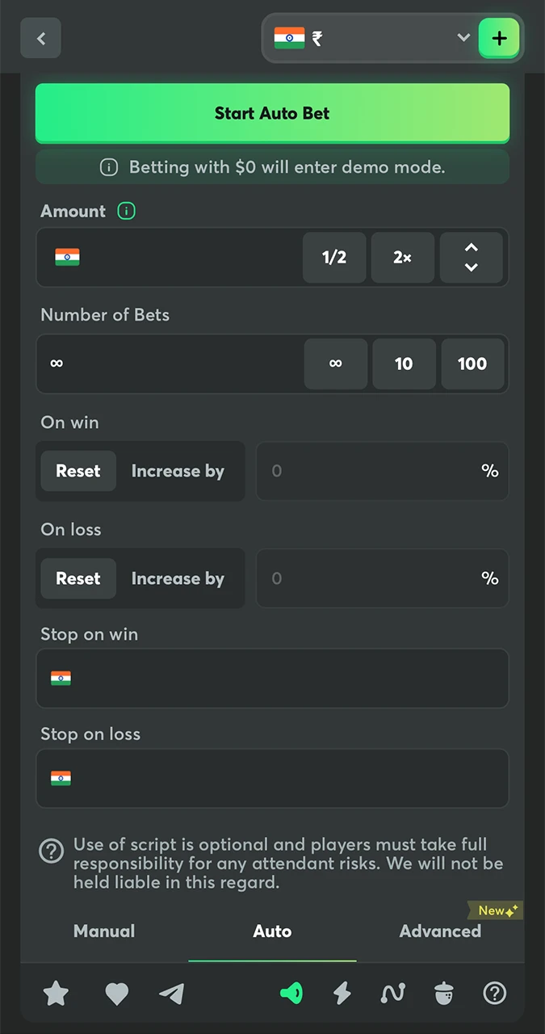Switch to the Manual tab
Image resolution: width=545 pixels, height=1034 pixels.
[103, 931]
